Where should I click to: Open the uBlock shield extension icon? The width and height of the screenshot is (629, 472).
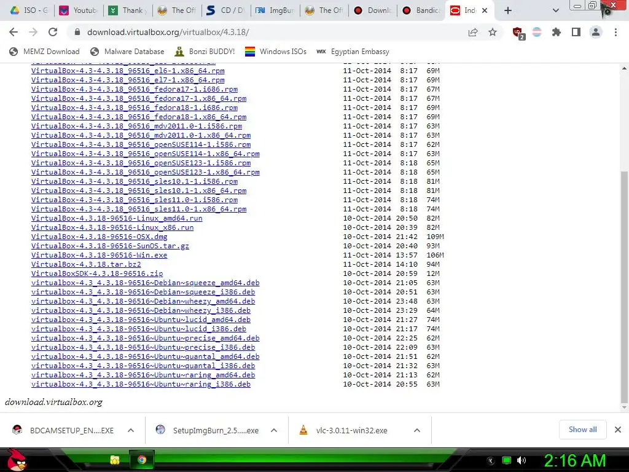[x=518, y=33]
